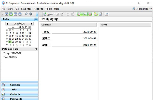Select September 15 in mini calendar
The height and width of the screenshot is (100, 153).
click(x=17, y=36)
